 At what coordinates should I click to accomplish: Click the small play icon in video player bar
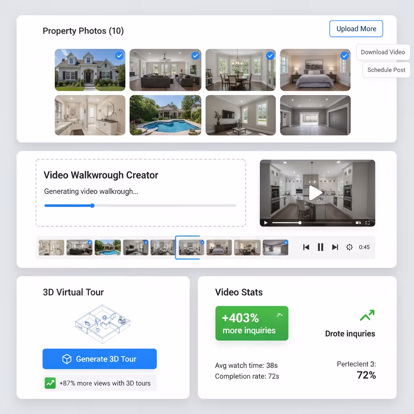click(266, 223)
